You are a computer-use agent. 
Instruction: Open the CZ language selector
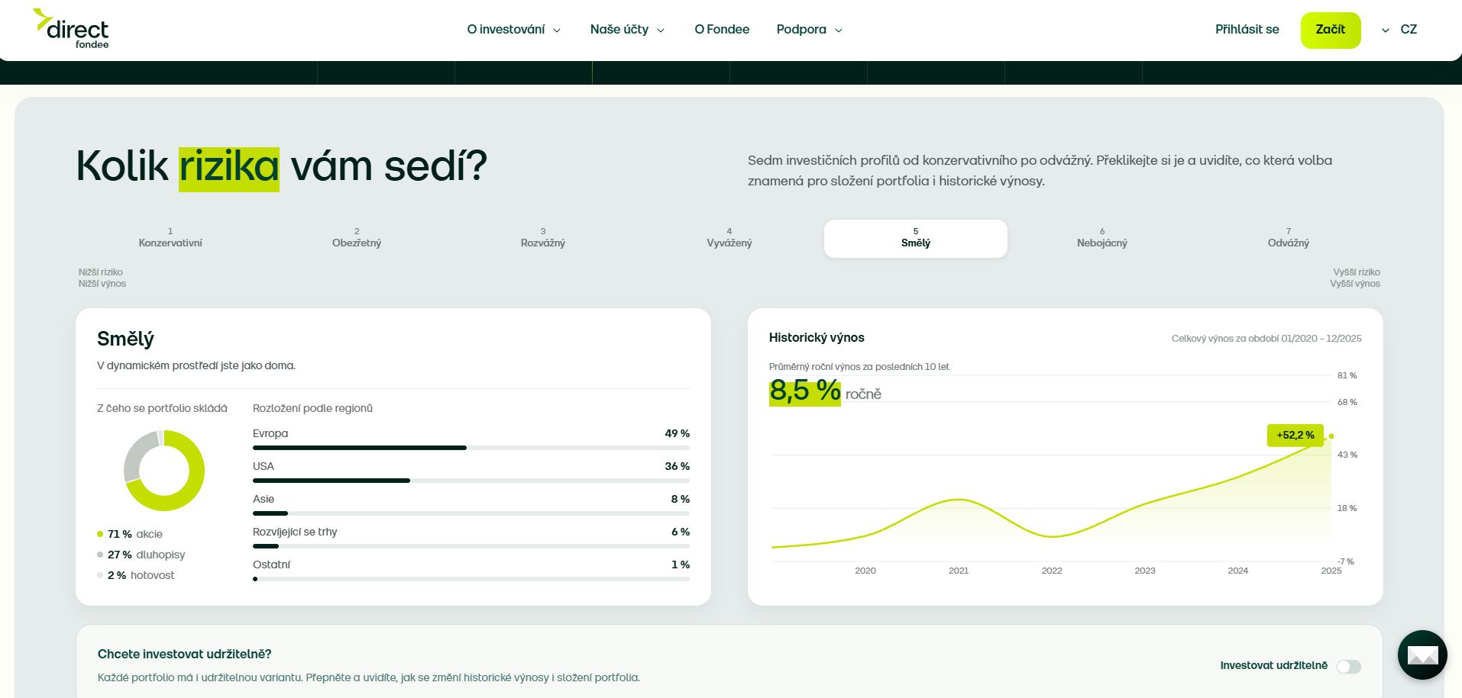[1399, 30]
